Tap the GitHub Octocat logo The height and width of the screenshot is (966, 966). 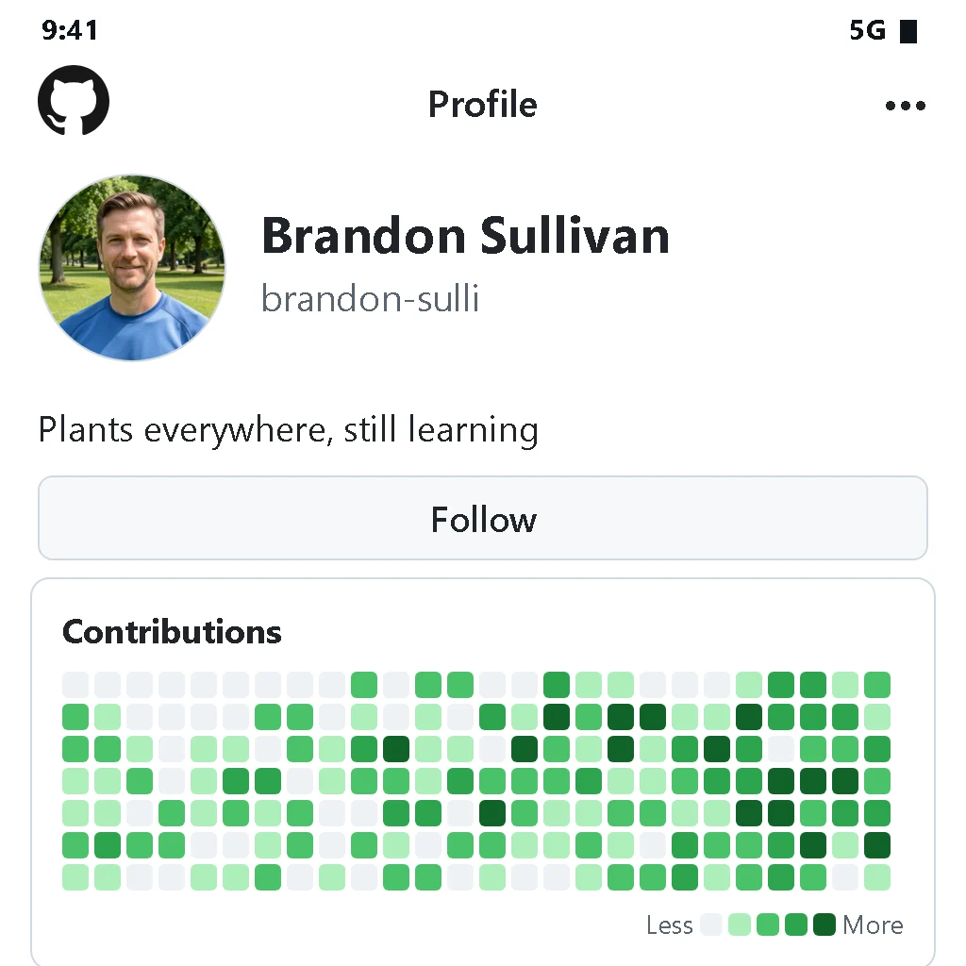[x=74, y=100]
